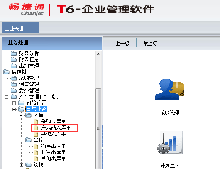
Task: Open 材料出库单 tree entry
Action: click(x=53, y=152)
